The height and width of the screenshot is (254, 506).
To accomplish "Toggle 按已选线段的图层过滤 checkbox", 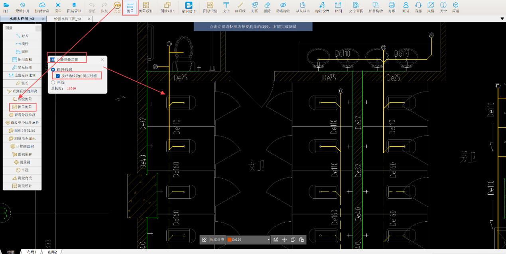I will coord(58,76).
